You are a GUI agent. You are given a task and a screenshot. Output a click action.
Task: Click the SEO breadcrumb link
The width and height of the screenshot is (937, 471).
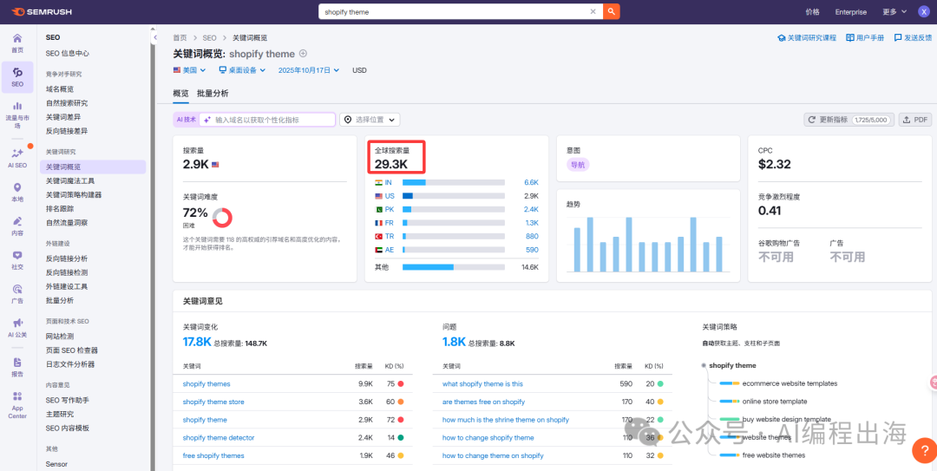(x=210, y=37)
